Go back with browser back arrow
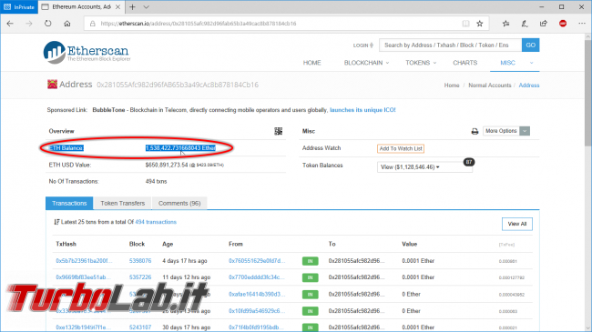592x332 pixels. (10, 24)
